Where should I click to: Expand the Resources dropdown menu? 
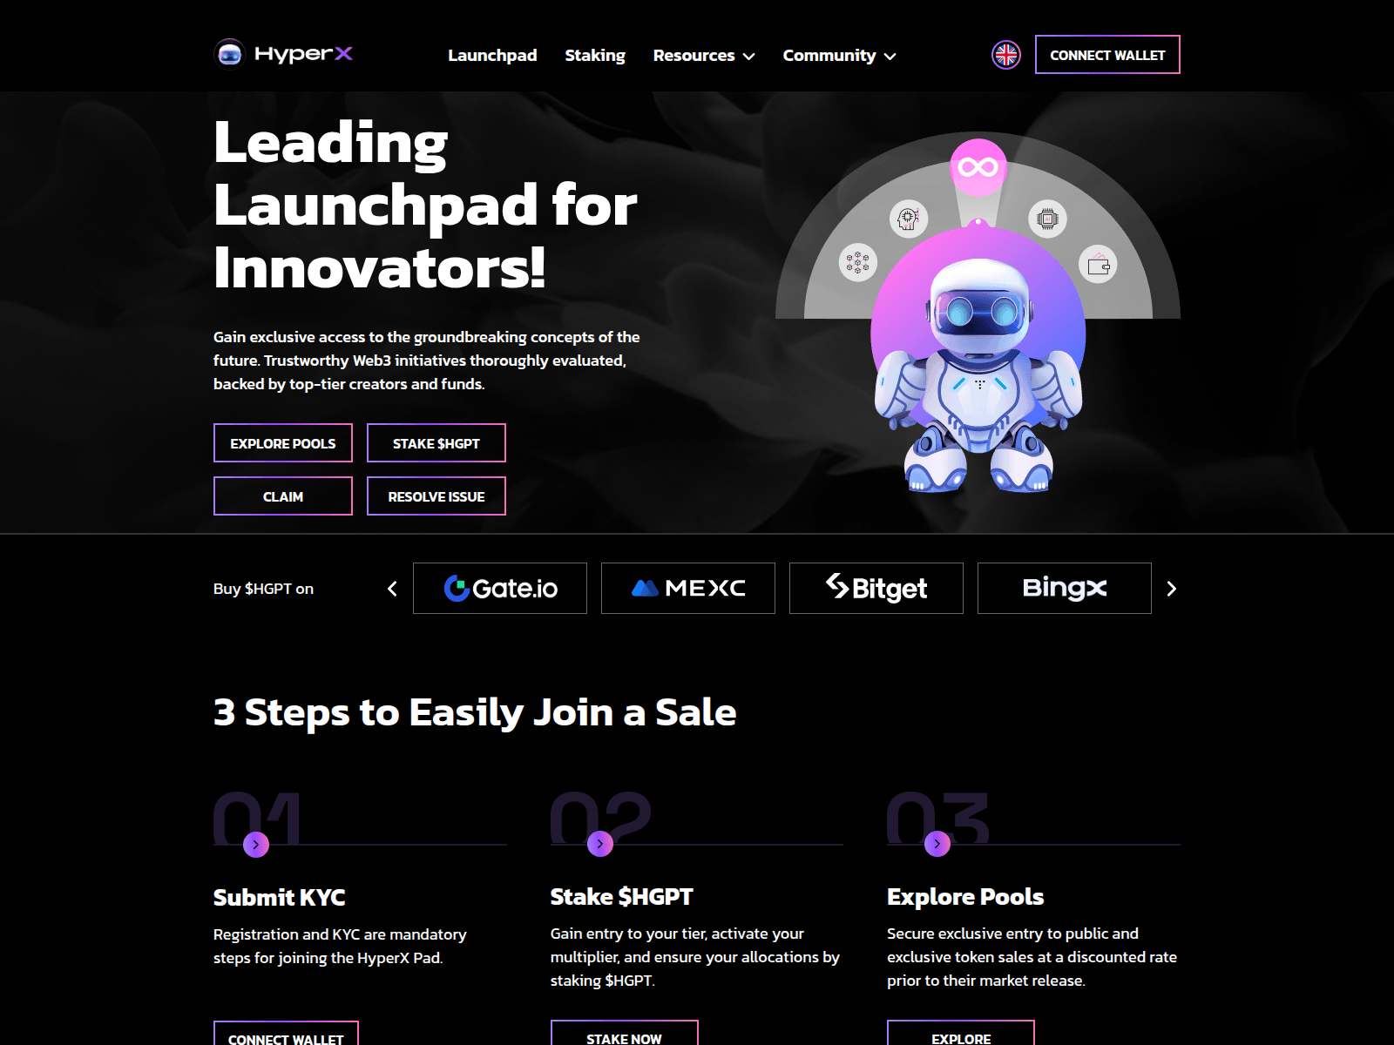point(704,56)
